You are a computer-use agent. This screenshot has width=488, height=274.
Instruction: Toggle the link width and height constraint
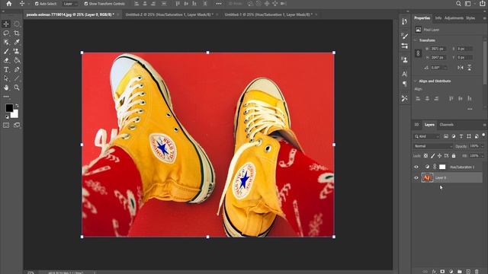pos(419,53)
